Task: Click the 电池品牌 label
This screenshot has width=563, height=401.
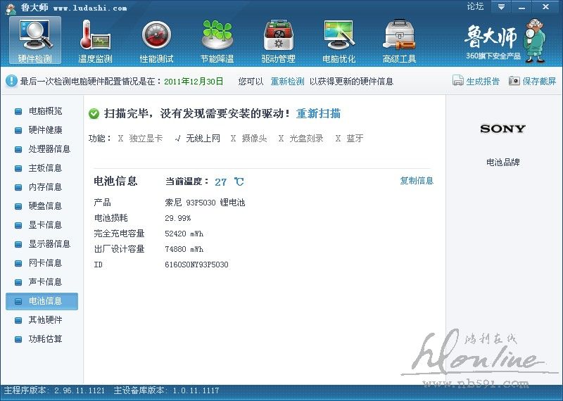Action: [x=503, y=163]
